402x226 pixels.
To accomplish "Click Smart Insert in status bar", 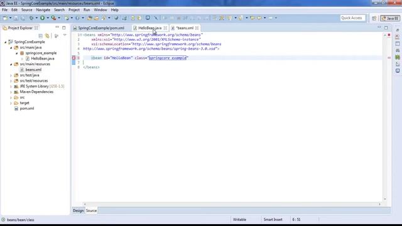I will coord(273,220).
